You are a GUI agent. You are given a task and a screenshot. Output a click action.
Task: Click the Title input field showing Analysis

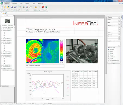click(113, 18)
